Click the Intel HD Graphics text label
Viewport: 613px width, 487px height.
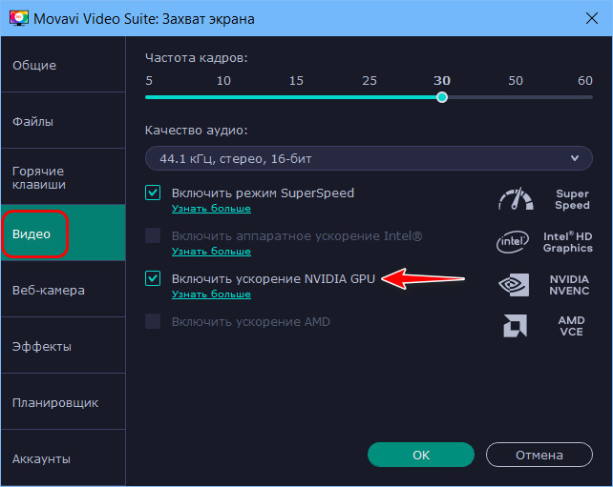pos(568,242)
